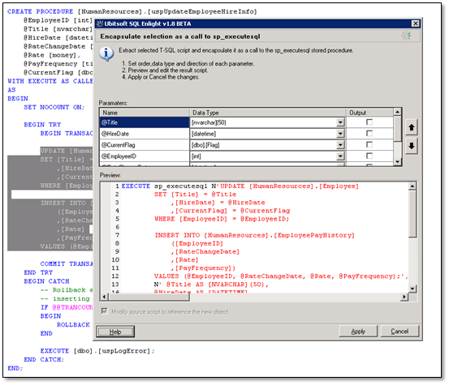Click WITH EXECUTE AS line in editor
449x385 pixels.
pyautogui.click(x=50, y=81)
